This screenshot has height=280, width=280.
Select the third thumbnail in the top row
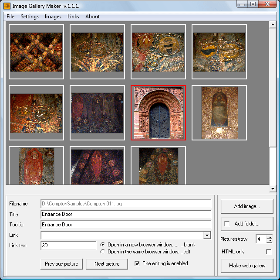[158, 51]
